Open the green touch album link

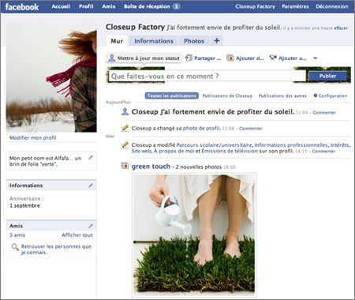point(151,167)
